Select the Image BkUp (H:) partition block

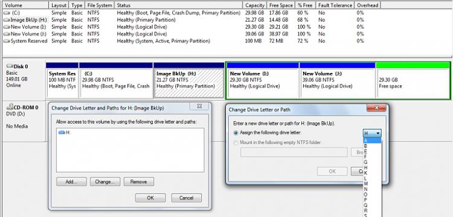[x=189, y=80]
